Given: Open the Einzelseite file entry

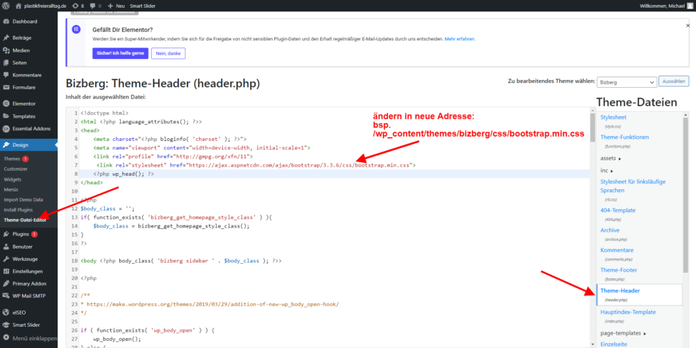Looking at the screenshot, I should pos(614,344).
